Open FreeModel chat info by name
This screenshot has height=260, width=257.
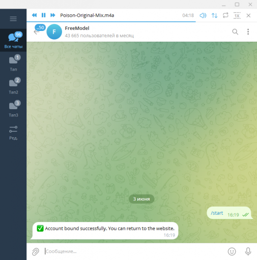(77, 28)
